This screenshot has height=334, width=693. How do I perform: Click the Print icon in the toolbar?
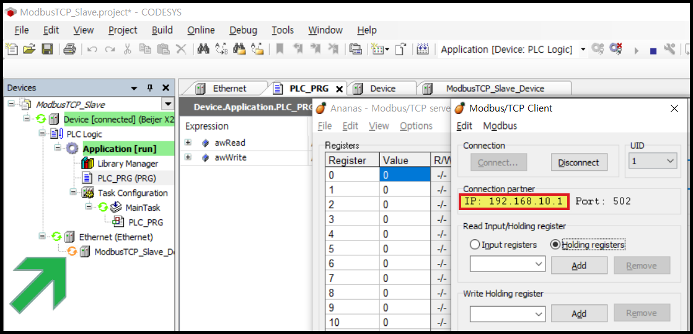point(70,49)
